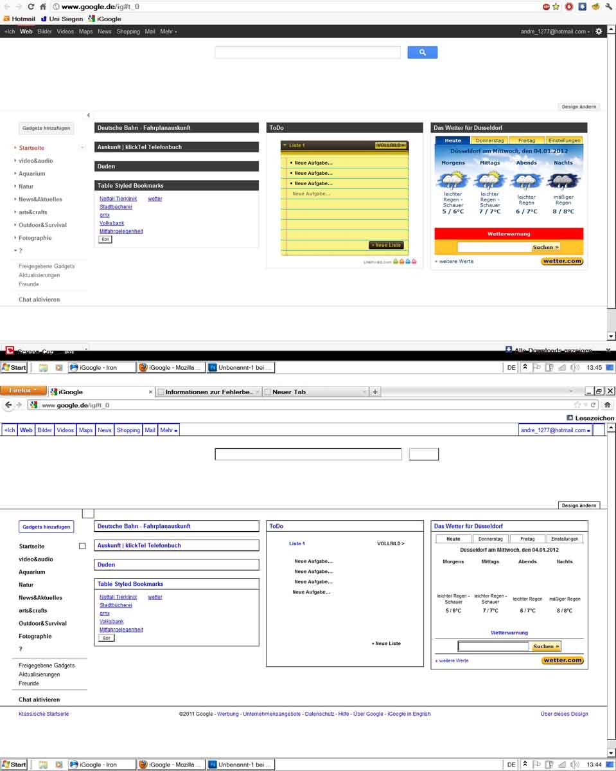This screenshot has width=616, height=771.
Task: Open Shopping in Firefox's Google bar
Action: pos(128,430)
